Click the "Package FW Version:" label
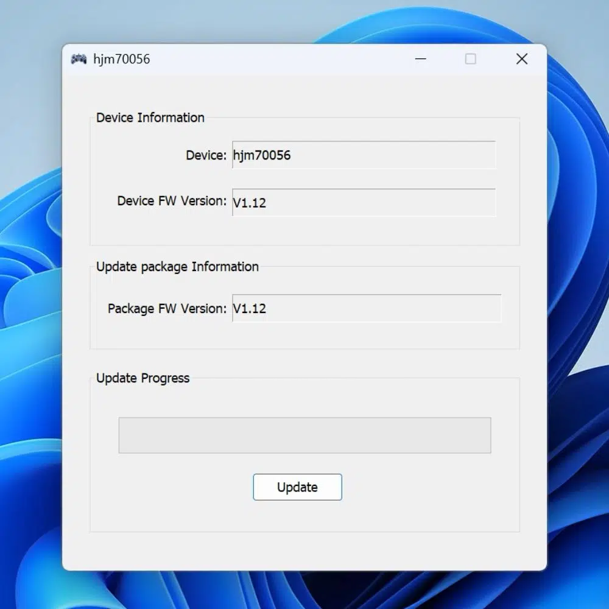Image resolution: width=609 pixels, height=609 pixels. 167,309
